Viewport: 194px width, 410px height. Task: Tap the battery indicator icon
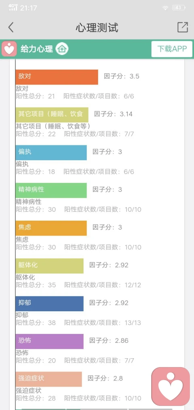[179, 8]
